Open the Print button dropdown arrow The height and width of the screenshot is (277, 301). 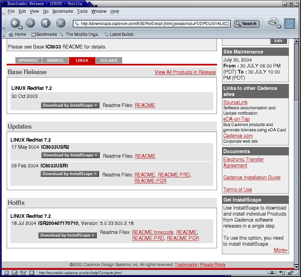279,27
